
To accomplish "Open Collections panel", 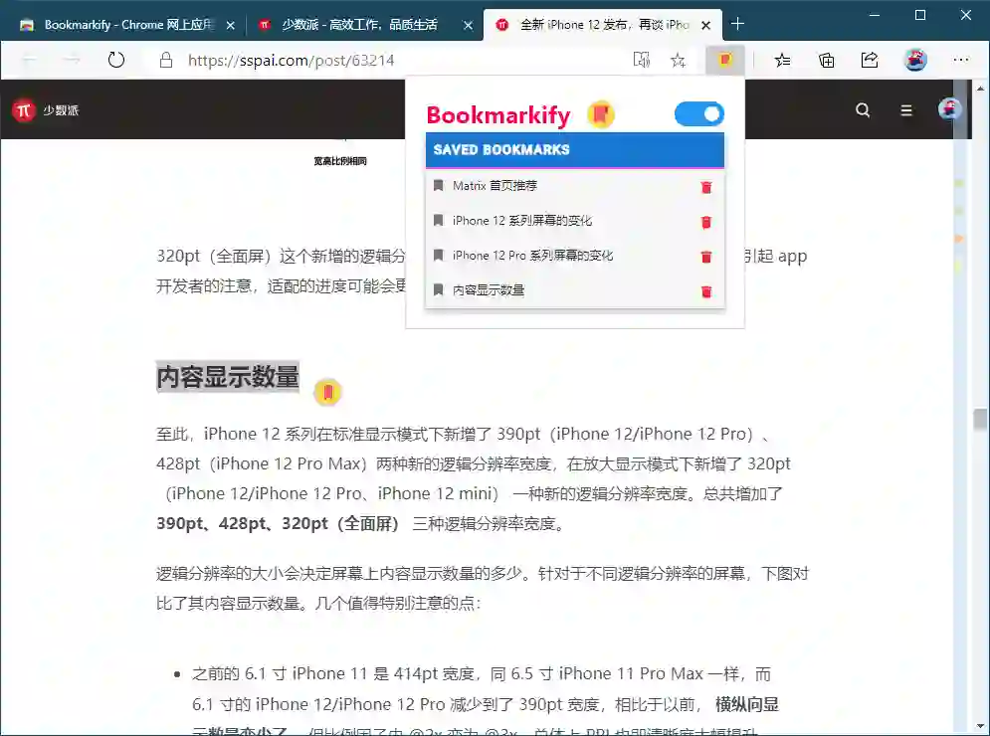I will click(827, 60).
